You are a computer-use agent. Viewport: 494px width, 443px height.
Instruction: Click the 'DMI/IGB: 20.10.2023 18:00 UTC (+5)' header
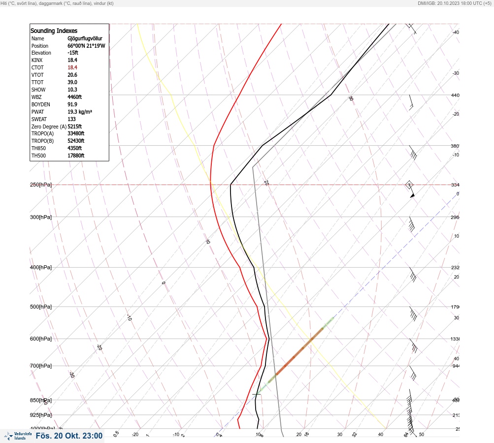[x=454, y=3]
